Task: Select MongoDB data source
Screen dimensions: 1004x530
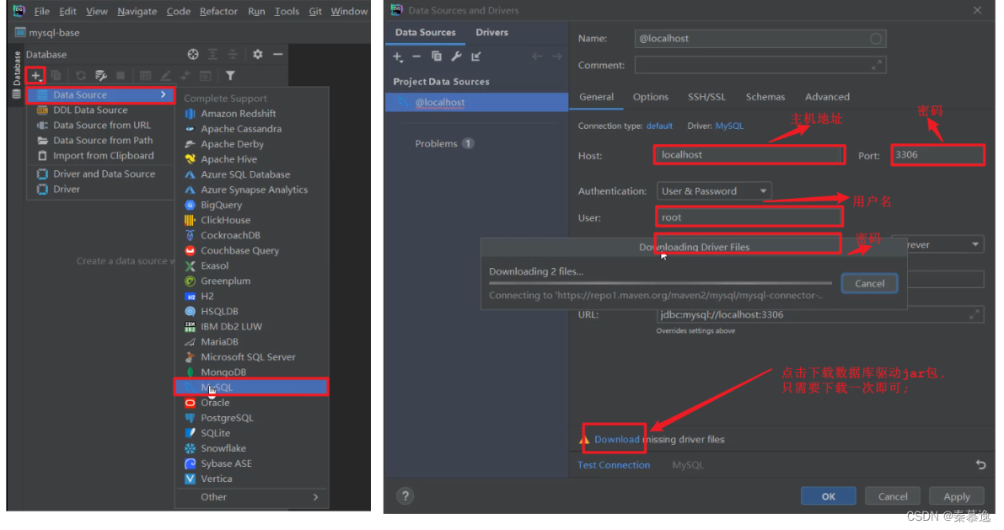Action: pos(252,372)
